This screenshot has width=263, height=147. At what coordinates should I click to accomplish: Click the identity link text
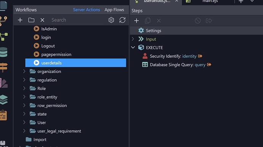coord(189,56)
